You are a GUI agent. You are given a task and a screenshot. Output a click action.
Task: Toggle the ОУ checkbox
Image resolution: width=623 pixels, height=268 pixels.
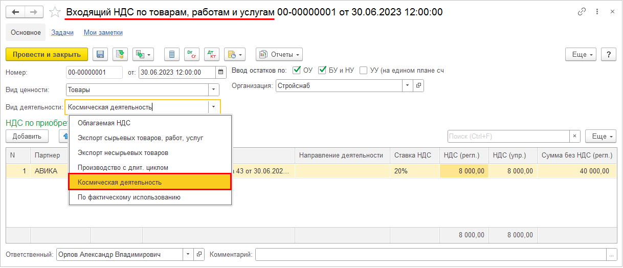coord(296,70)
